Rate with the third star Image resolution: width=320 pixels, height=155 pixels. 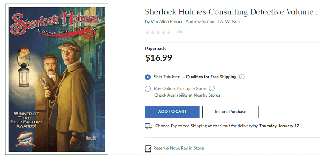click(x=158, y=32)
